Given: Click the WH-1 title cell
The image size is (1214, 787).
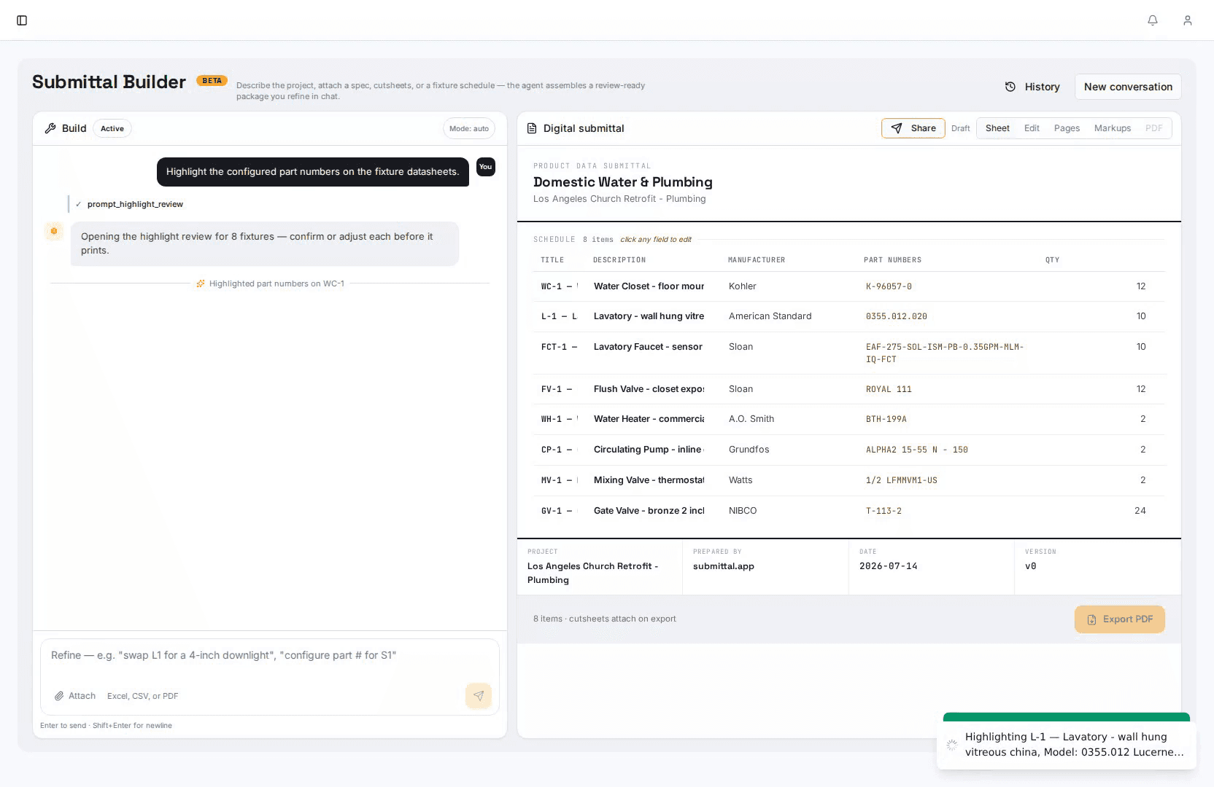Looking at the screenshot, I should [559, 419].
